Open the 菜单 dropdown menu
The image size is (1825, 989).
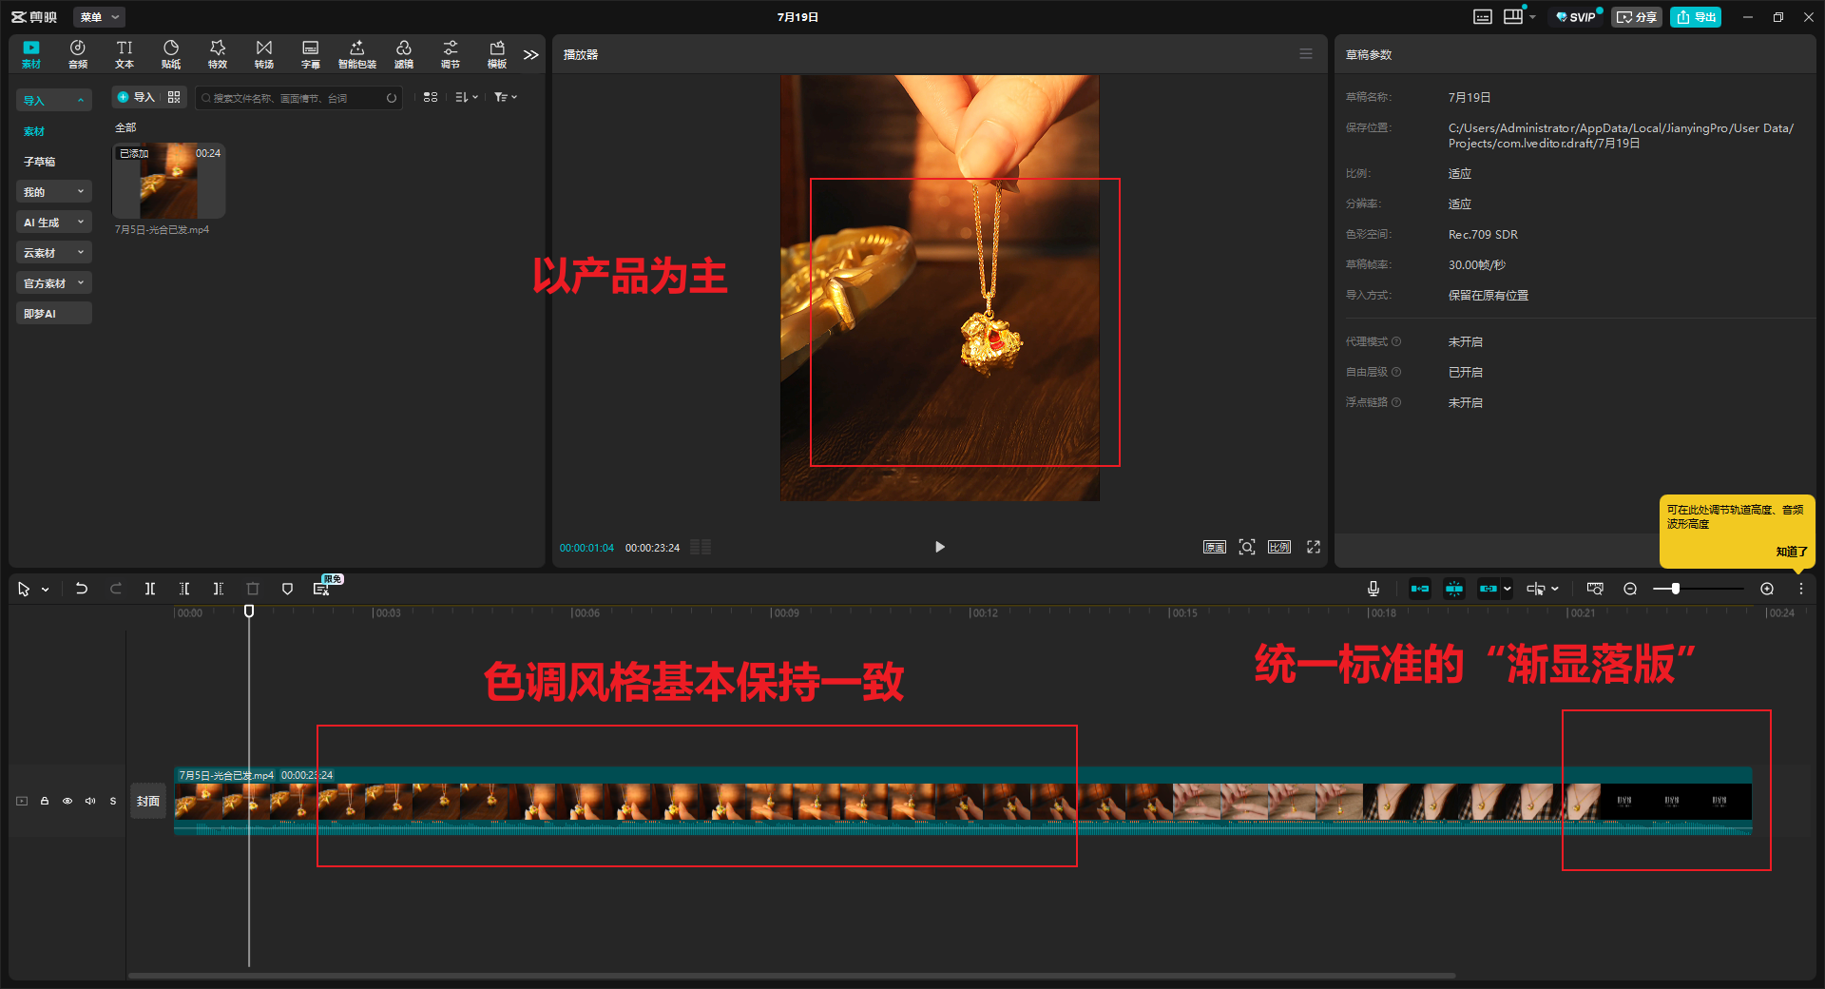(x=99, y=17)
